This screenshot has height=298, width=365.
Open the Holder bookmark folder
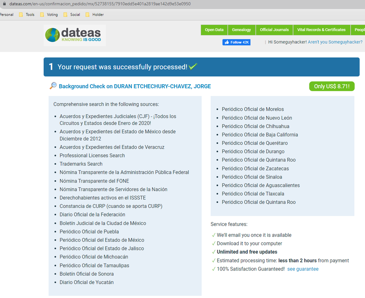(x=94, y=15)
